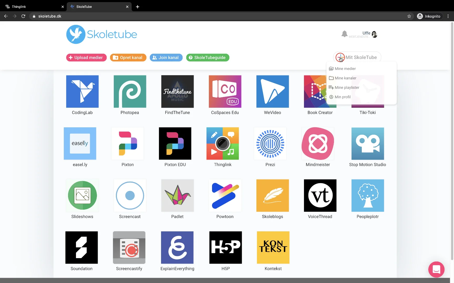Image resolution: width=454 pixels, height=283 pixels.
Task: Open the Mindmeister mind-mapping app
Action: (x=317, y=144)
